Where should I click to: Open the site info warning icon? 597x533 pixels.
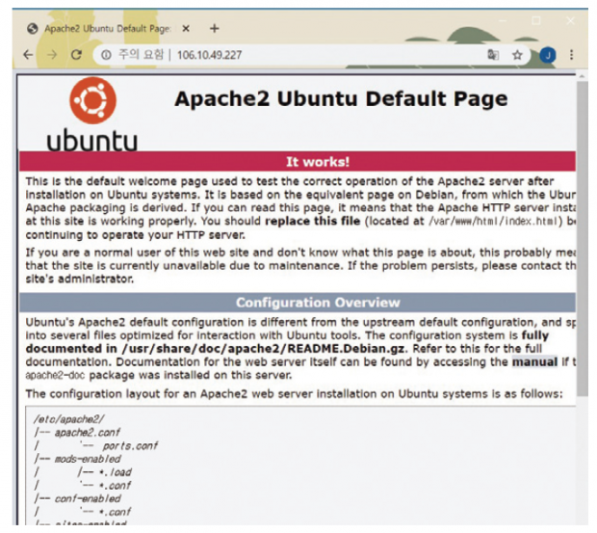point(106,55)
